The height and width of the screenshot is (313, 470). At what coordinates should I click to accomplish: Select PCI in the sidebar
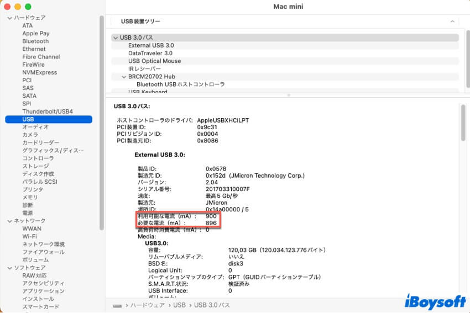(27, 80)
